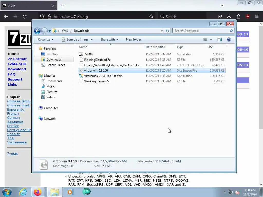The height and width of the screenshot is (197, 263).
Task: Select FilteringDisabled.7z file
Action: click(152, 60)
